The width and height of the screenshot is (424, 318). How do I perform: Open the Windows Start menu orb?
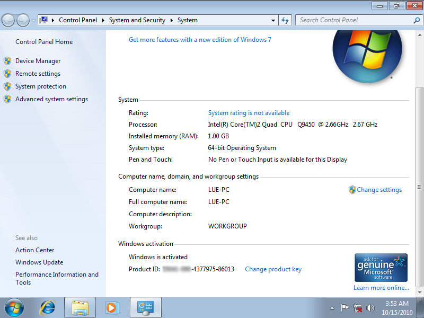click(14, 307)
